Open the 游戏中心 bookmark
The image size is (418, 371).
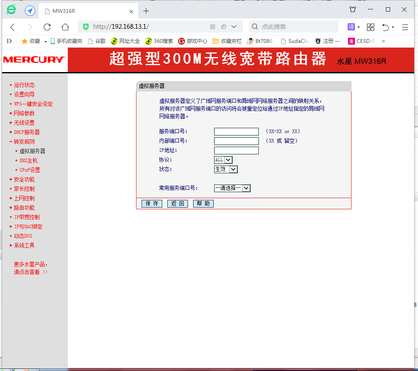point(193,41)
